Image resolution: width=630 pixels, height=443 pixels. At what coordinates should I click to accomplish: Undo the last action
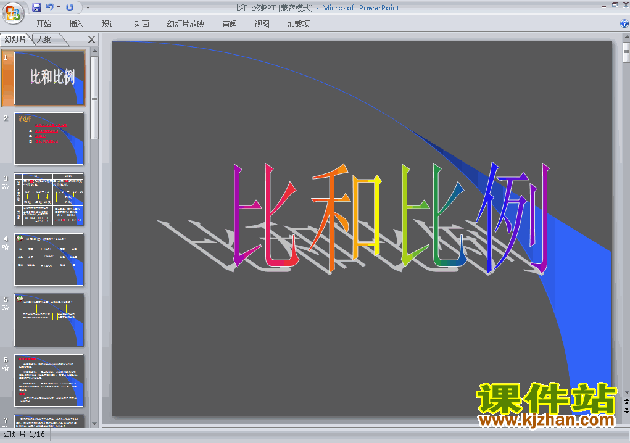(50, 7)
